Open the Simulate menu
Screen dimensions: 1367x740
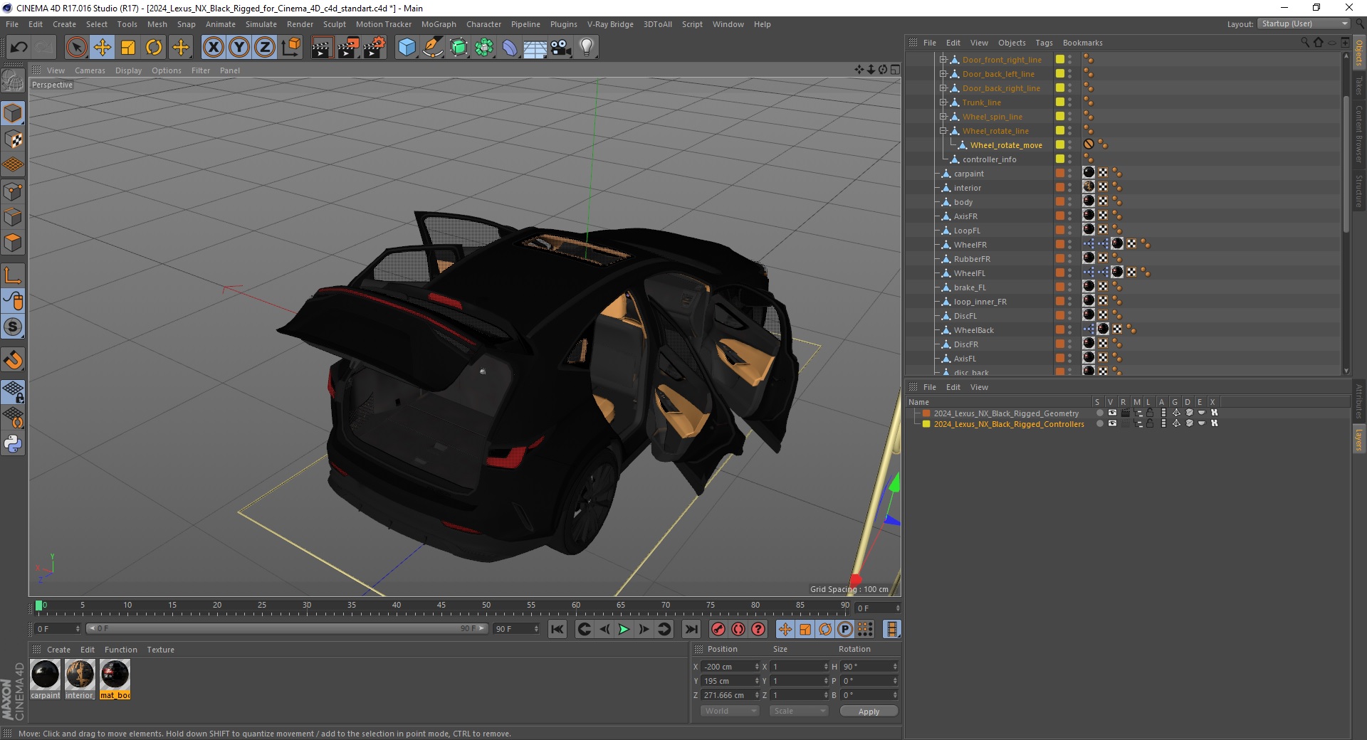pyautogui.click(x=261, y=24)
